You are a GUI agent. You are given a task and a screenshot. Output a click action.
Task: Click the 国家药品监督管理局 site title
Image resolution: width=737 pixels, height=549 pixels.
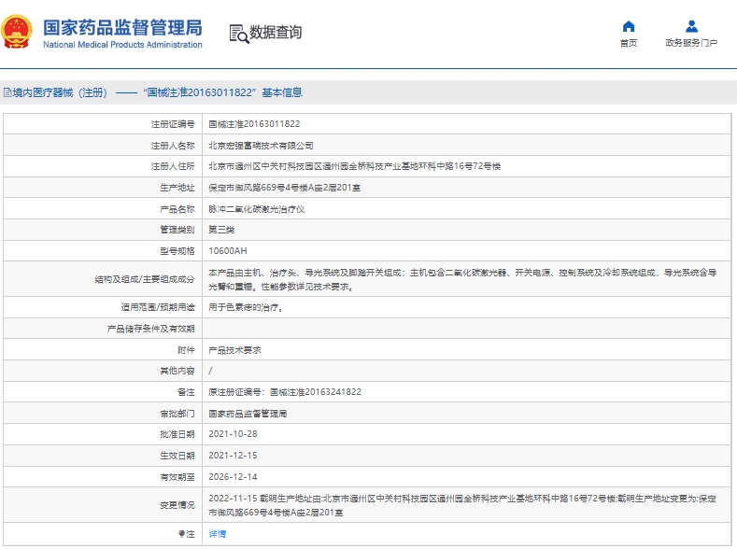(121, 26)
